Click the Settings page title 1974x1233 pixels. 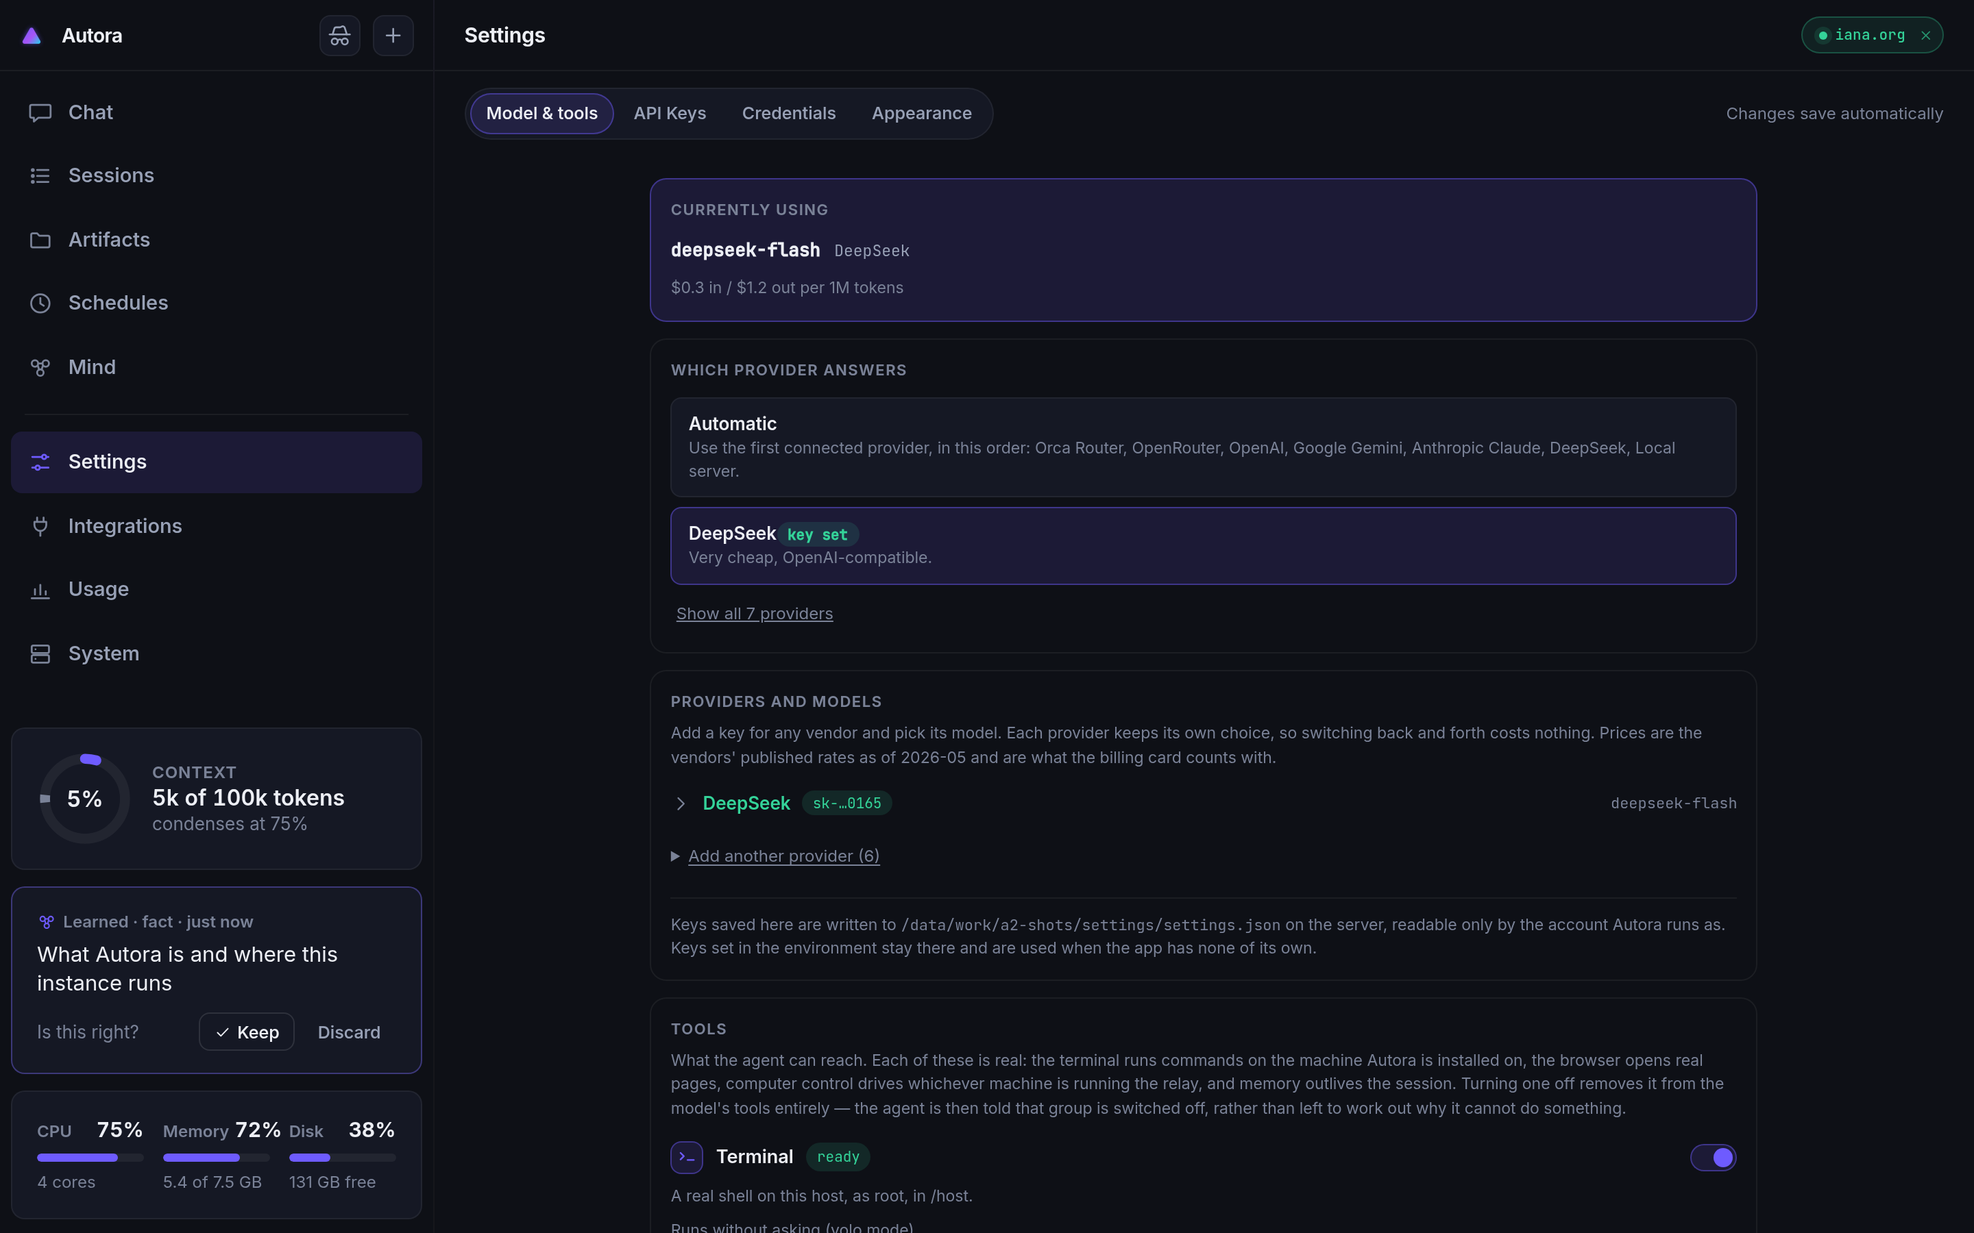(504, 35)
